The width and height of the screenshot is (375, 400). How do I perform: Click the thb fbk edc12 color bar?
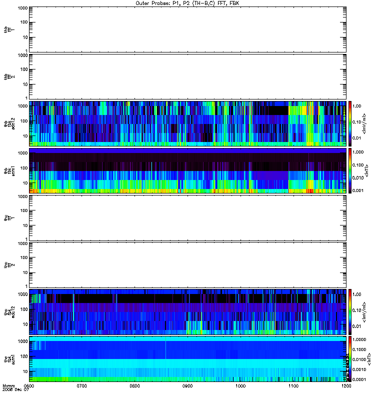[x=350, y=123]
